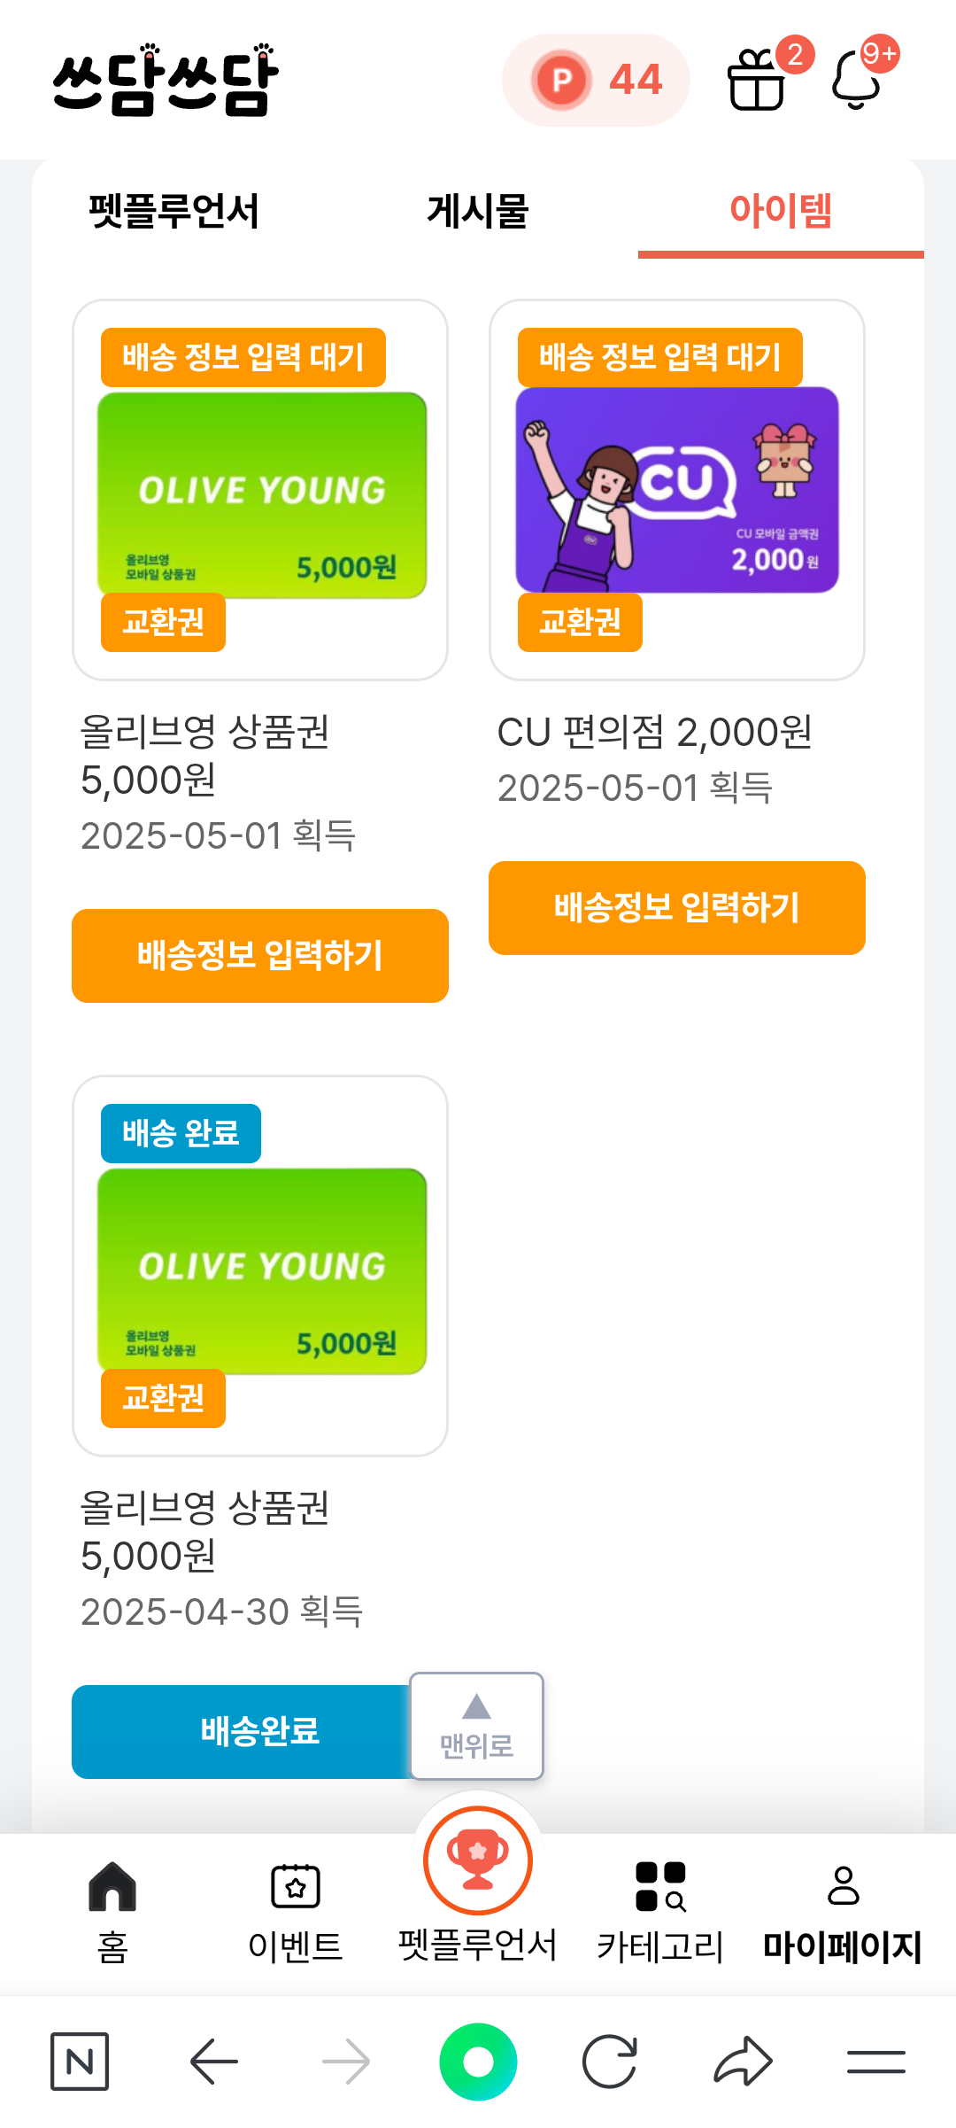956x2128 pixels.
Task: Select the 아이템 tab
Action: point(780,211)
